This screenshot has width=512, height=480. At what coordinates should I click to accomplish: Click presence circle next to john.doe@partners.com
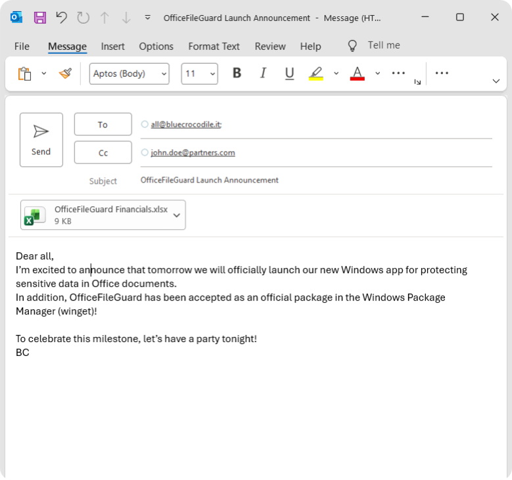145,152
